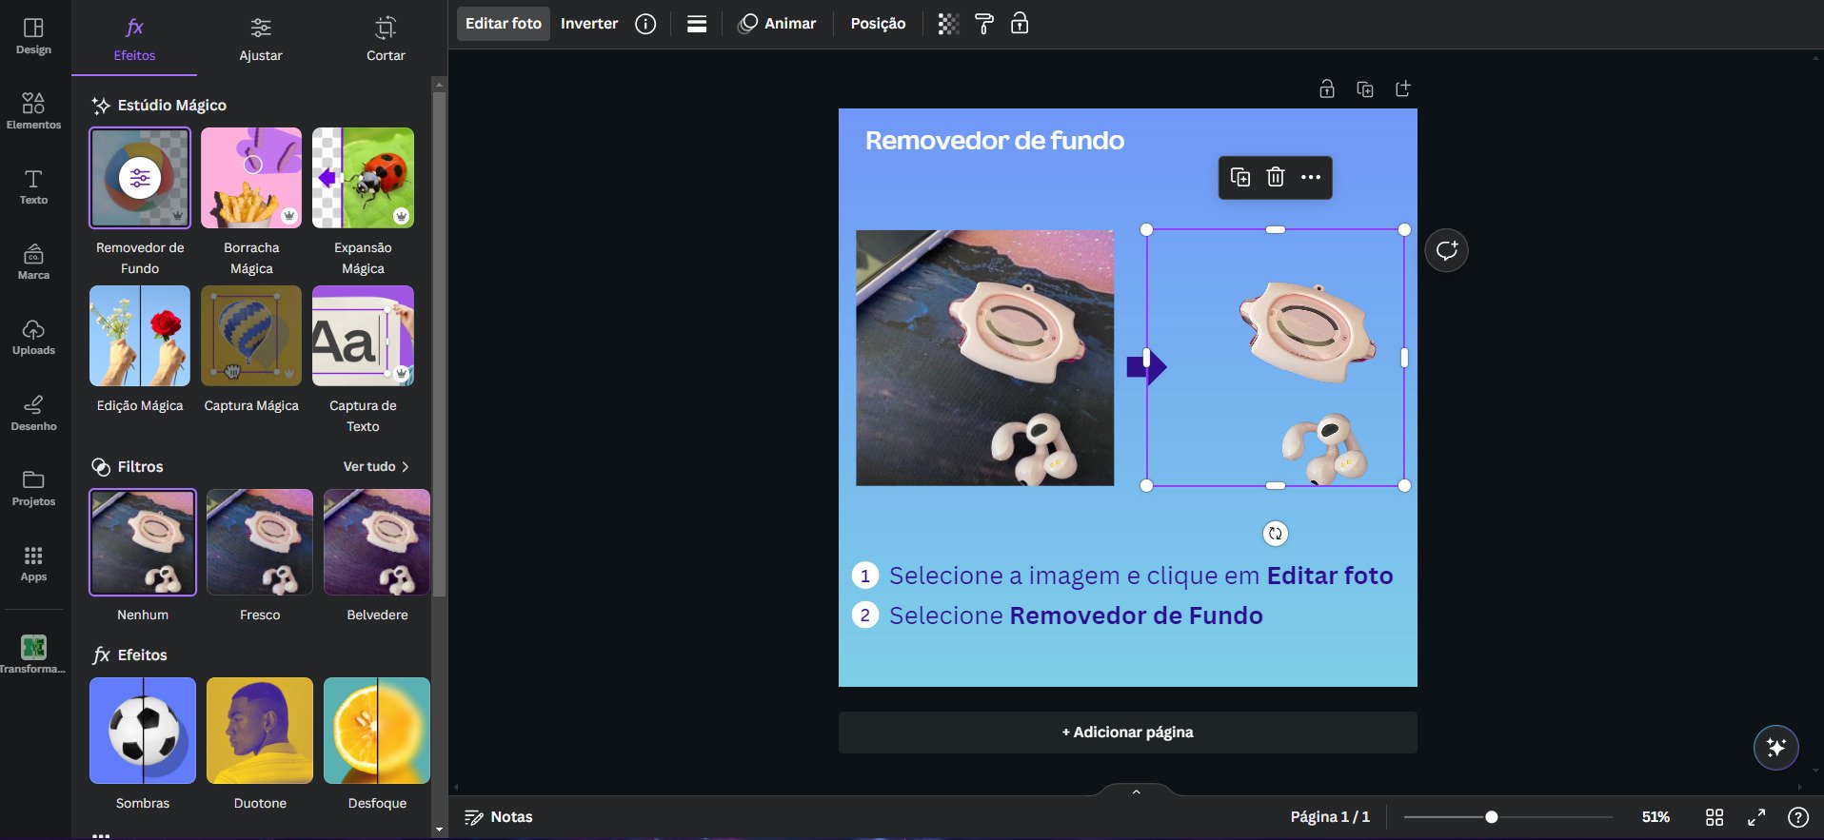Open the Canva magic assistant button
This screenshot has width=1824, height=840.
click(x=1776, y=748)
